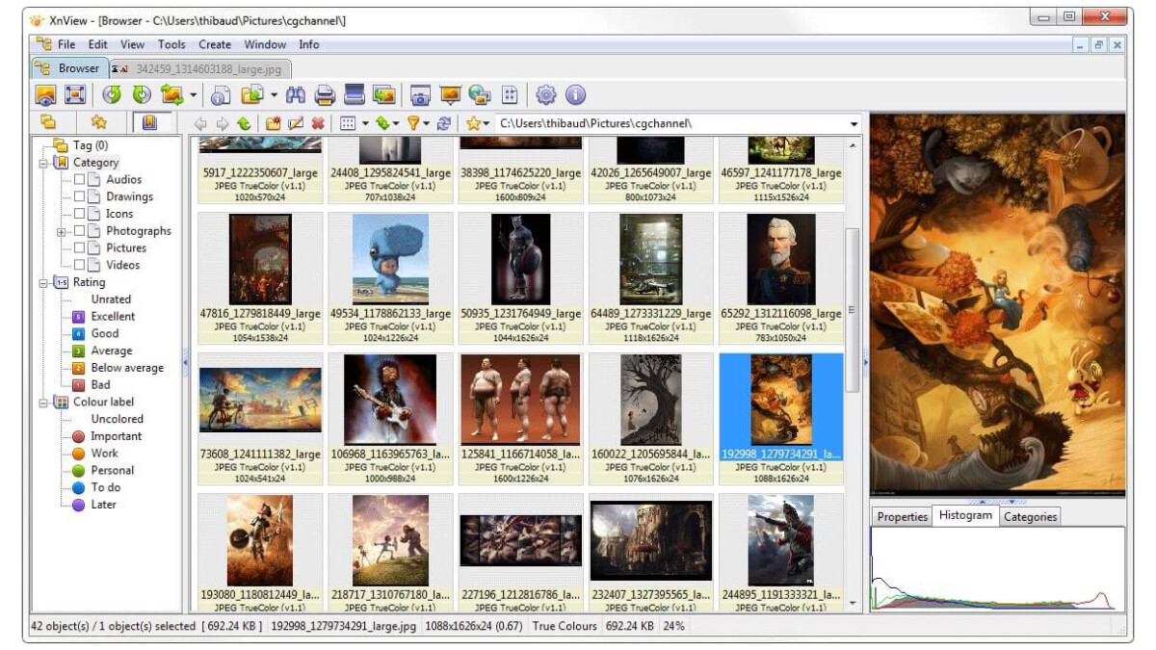The width and height of the screenshot is (1156, 650).
Task: Open the address path dropdown arrow
Action: tap(854, 124)
